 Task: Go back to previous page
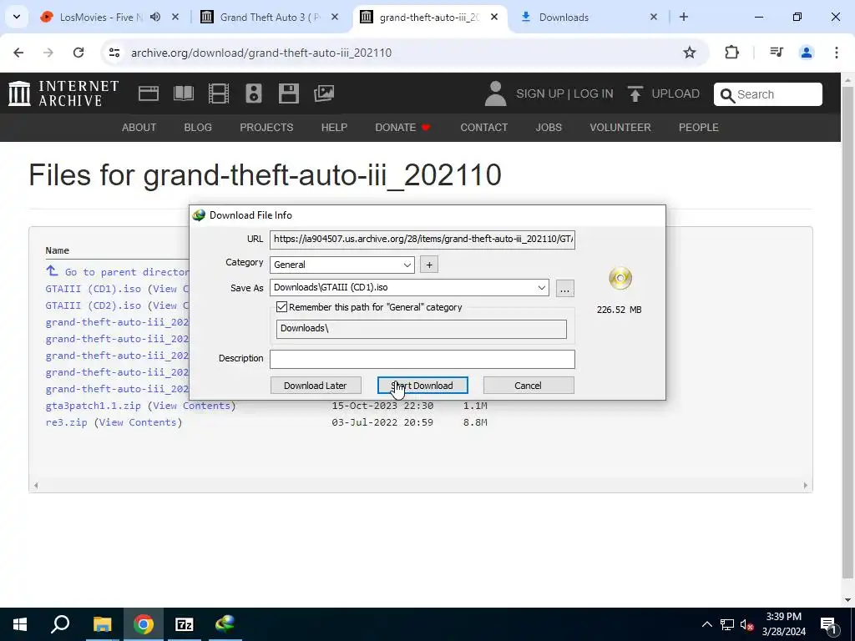click(x=18, y=53)
